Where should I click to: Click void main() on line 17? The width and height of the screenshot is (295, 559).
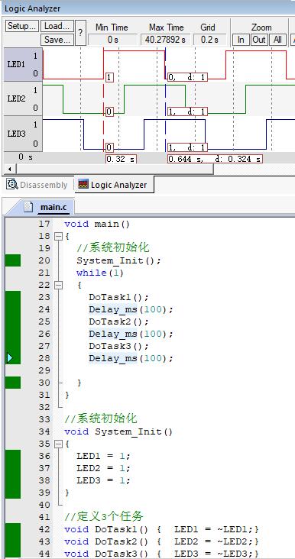pos(97,224)
